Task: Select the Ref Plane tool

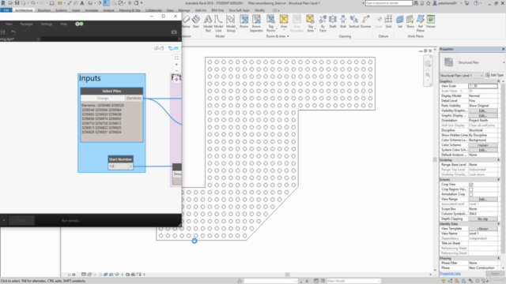Action: point(421,23)
